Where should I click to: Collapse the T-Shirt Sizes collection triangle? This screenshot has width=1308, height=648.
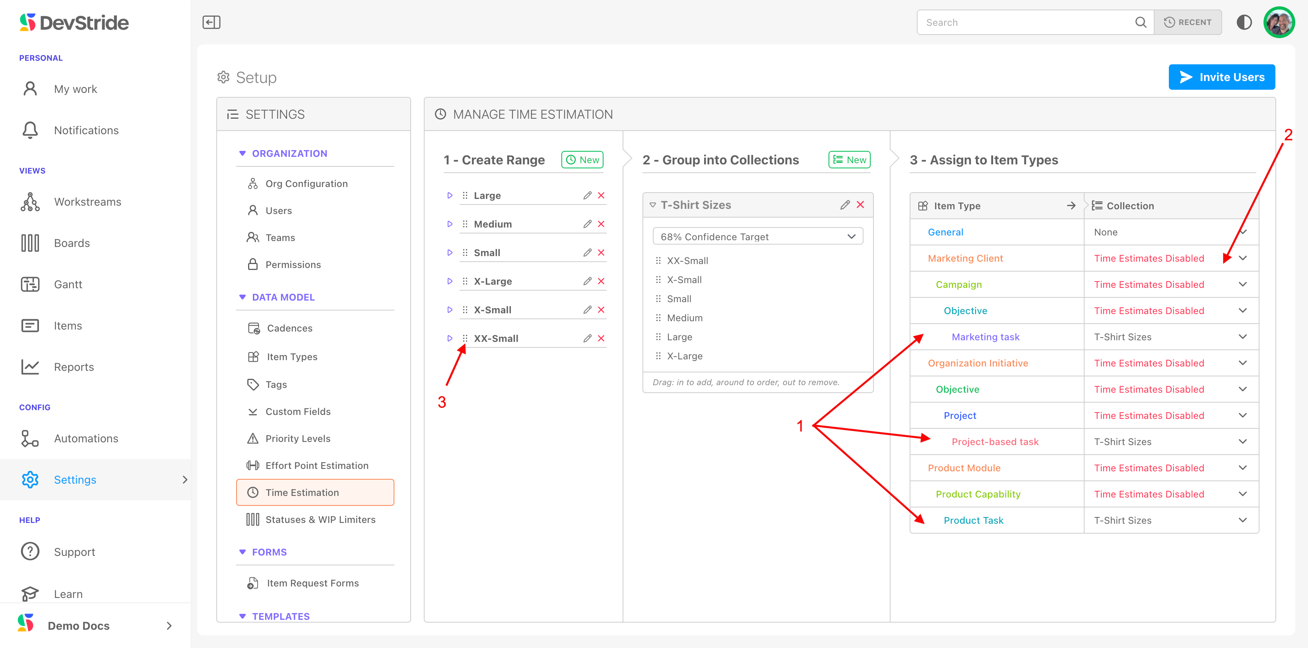(652, 205)
